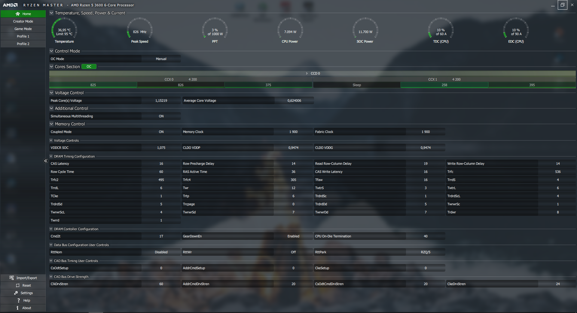
Task: Collapse the Control Mode section
Action: tap(51, 51)
